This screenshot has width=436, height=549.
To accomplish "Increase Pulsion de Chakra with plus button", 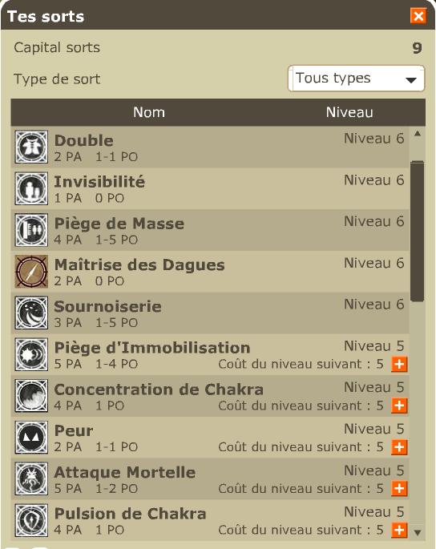I will (x=399, y=530).
